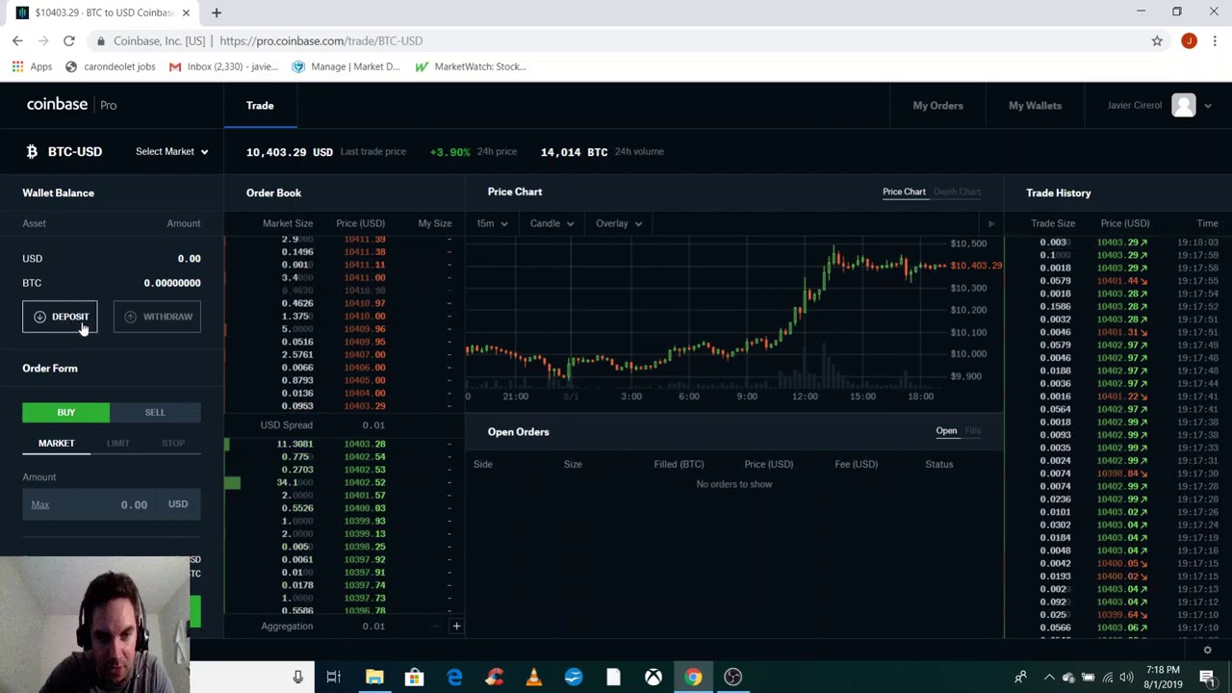Show Fills orders filter

(973, 431)
